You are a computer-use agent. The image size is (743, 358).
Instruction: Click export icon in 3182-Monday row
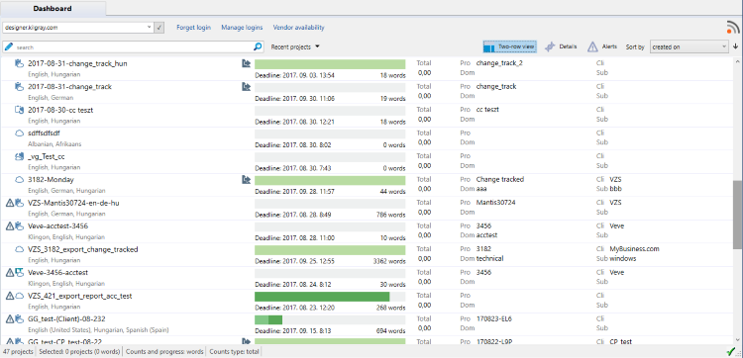[x=246, y=179]
